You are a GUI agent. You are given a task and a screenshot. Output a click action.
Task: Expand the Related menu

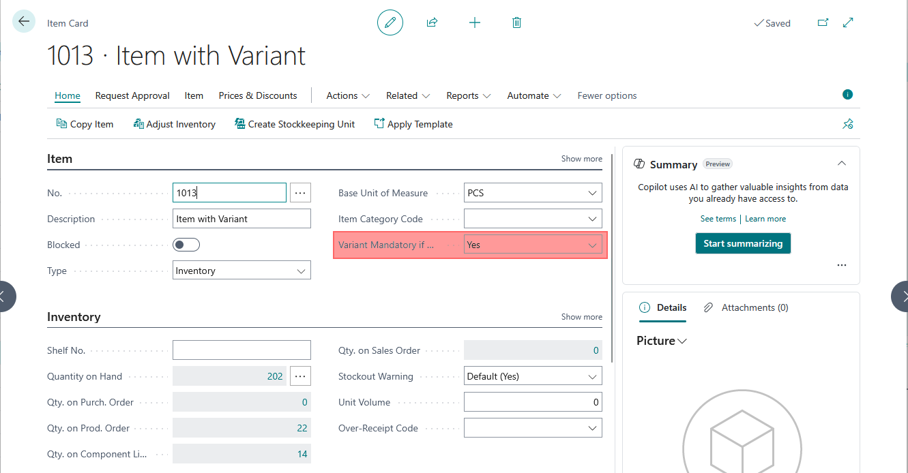tap(408, 95)
